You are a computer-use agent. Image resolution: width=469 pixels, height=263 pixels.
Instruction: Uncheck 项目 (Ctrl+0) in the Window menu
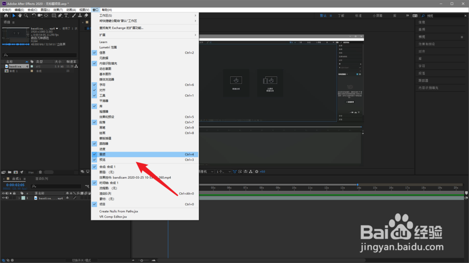coord(145,204)
